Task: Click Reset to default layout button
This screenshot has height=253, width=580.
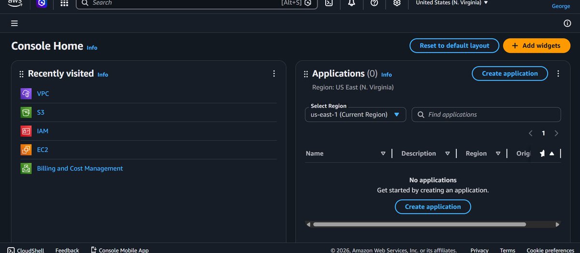Action: coord(454,45)
